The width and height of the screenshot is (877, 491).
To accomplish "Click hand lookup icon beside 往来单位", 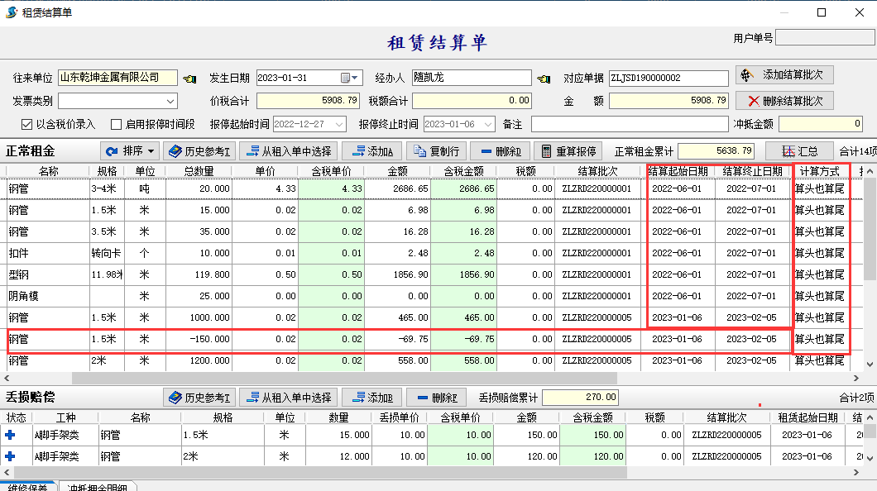I will tap(189, 79).
